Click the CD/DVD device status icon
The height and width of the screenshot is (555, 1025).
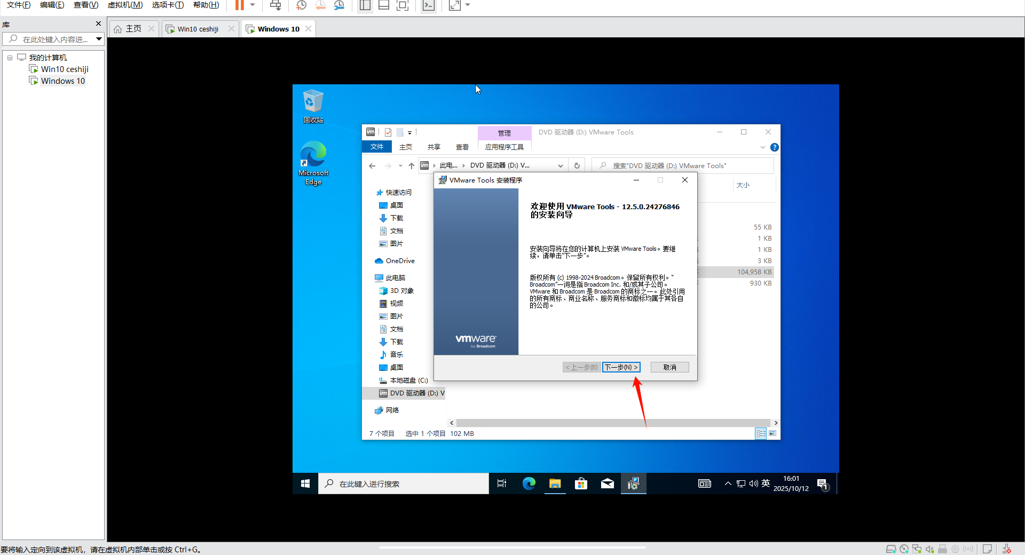[x=904, y=549]
